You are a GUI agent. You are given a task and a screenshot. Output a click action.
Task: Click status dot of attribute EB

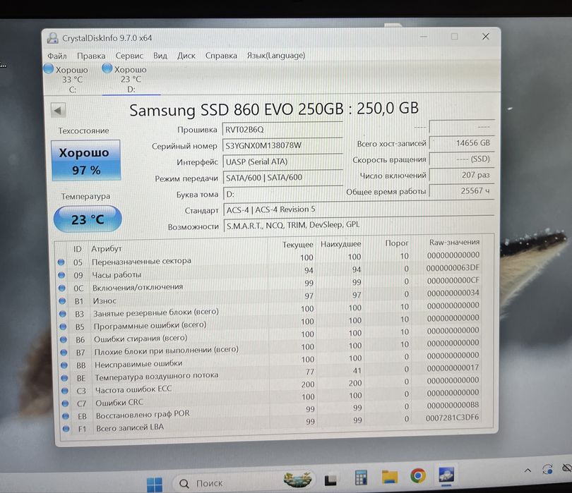[65, 415]
